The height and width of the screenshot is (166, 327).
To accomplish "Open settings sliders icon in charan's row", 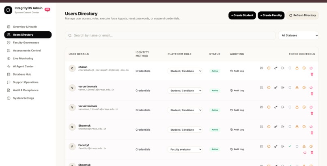I will (x=262, y=68).
